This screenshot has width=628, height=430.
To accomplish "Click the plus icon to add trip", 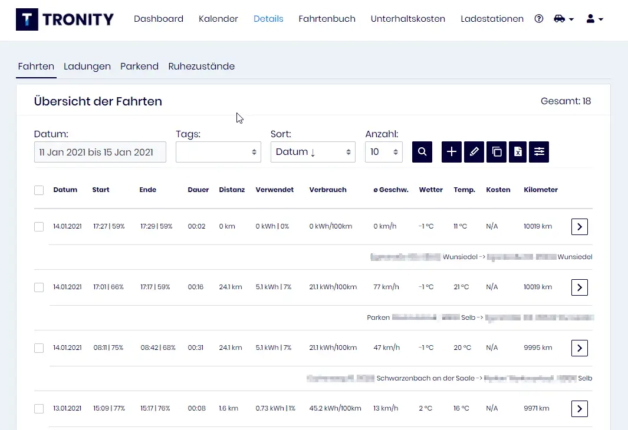I will 452,152.
